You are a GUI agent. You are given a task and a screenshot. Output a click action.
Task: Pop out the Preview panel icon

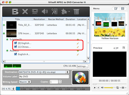(x=124, y=48)
